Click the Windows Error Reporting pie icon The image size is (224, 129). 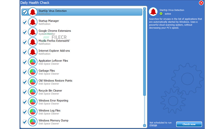(x=33, y=102)
